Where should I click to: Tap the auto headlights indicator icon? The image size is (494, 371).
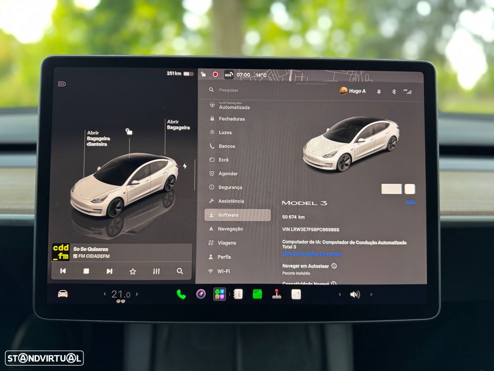click(x=62, y=84)
